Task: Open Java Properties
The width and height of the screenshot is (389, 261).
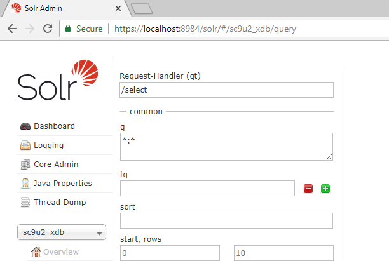Action: pyautogui.click(x=64, y=184)
